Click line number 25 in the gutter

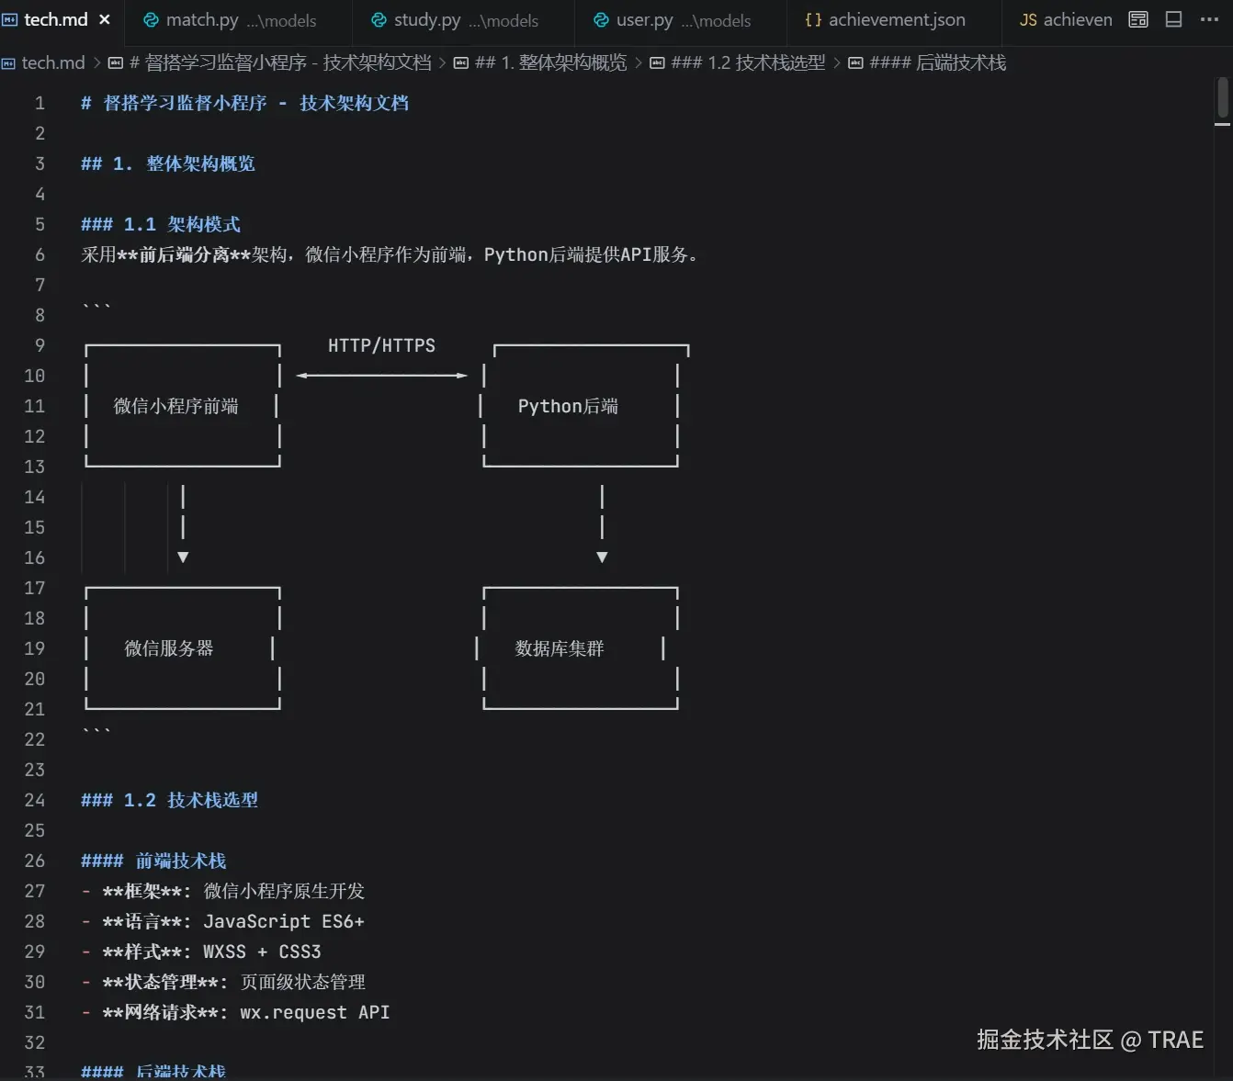point(34,830)
